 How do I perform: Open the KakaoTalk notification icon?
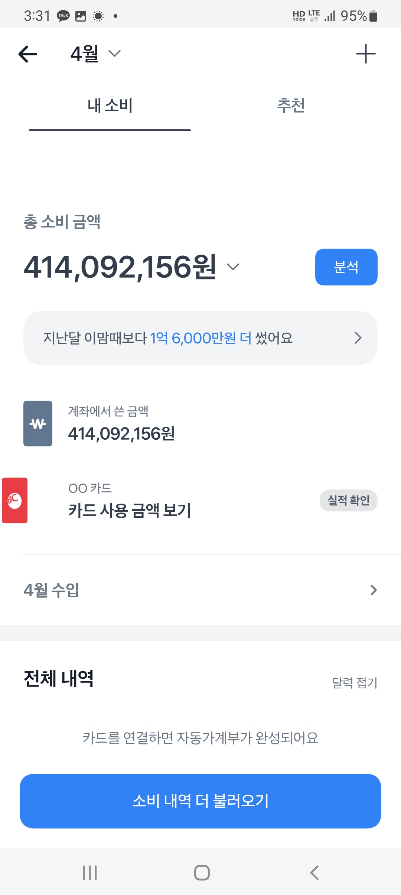click(x=63, y=16)
